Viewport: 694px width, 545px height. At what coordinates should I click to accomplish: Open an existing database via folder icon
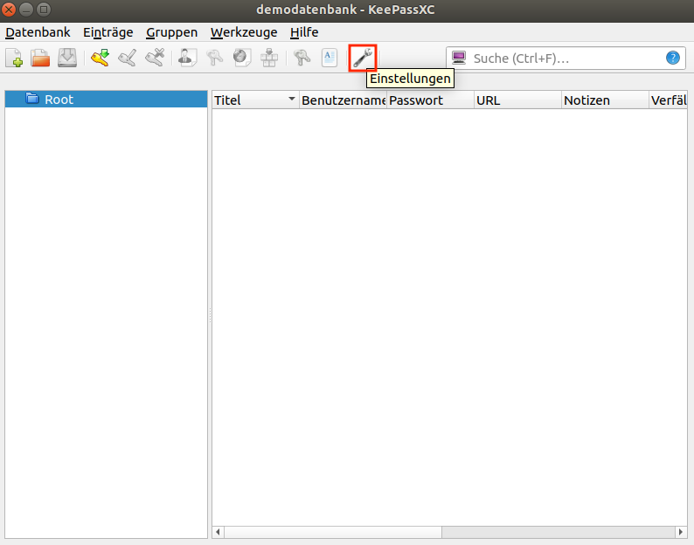41,59
